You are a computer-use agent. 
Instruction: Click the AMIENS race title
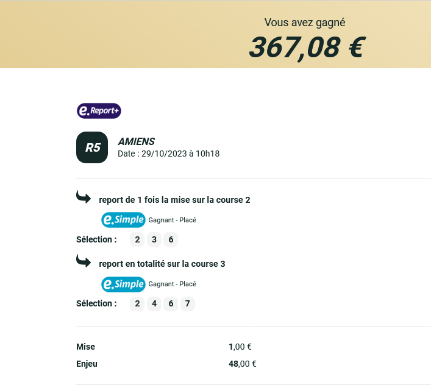(137, 141)
